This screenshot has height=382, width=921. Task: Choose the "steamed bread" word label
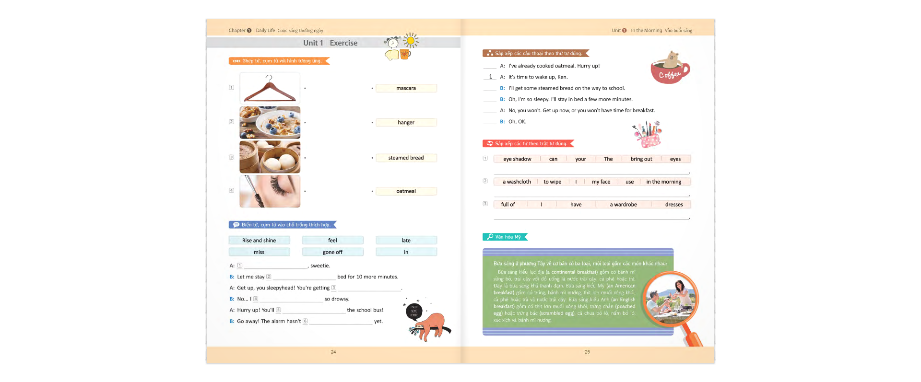pyautogui.click(x=406, y=158)
